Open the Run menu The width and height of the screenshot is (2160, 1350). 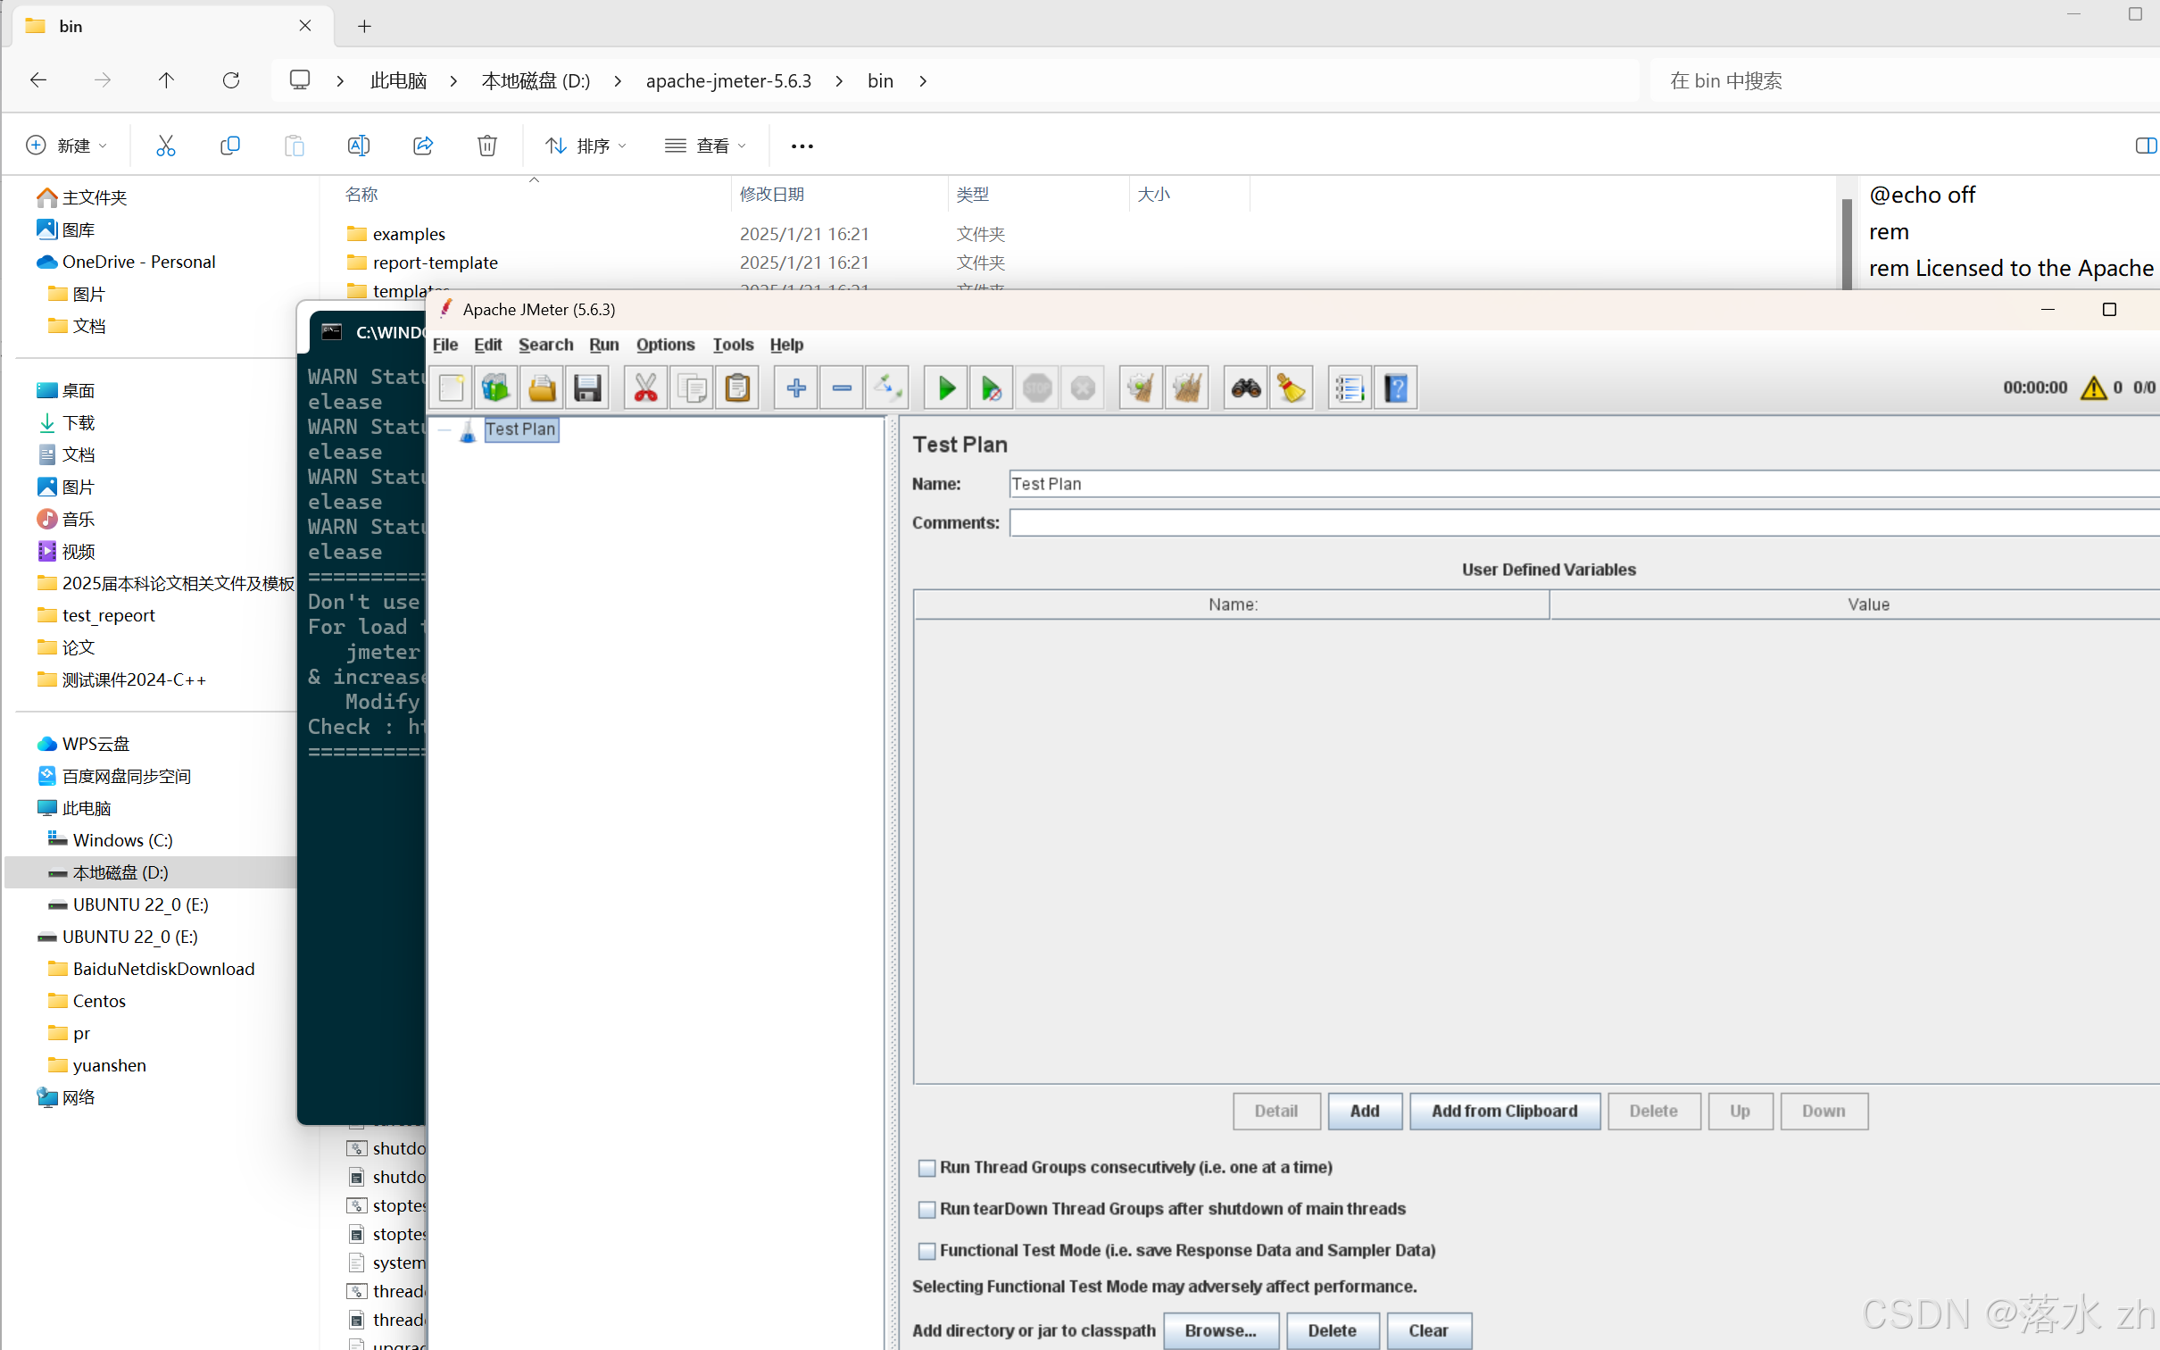click(604, 344)
